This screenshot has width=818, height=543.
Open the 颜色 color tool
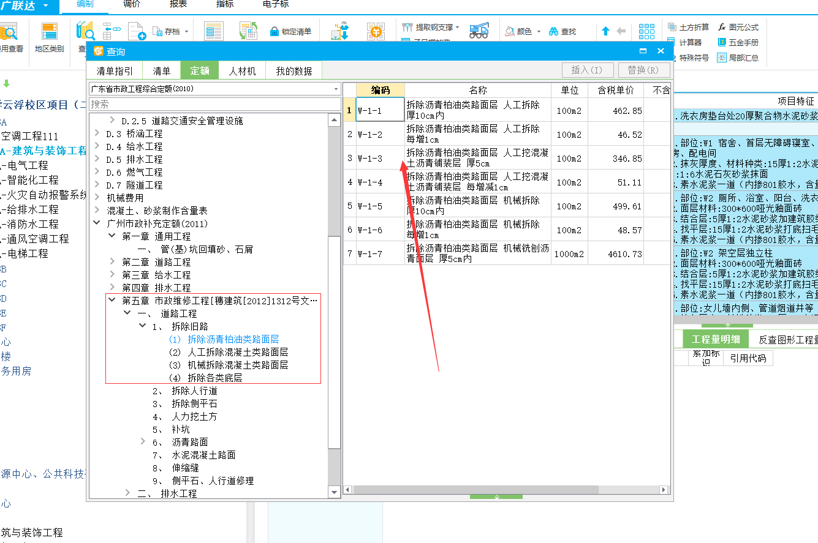click(x=518, y=31)
